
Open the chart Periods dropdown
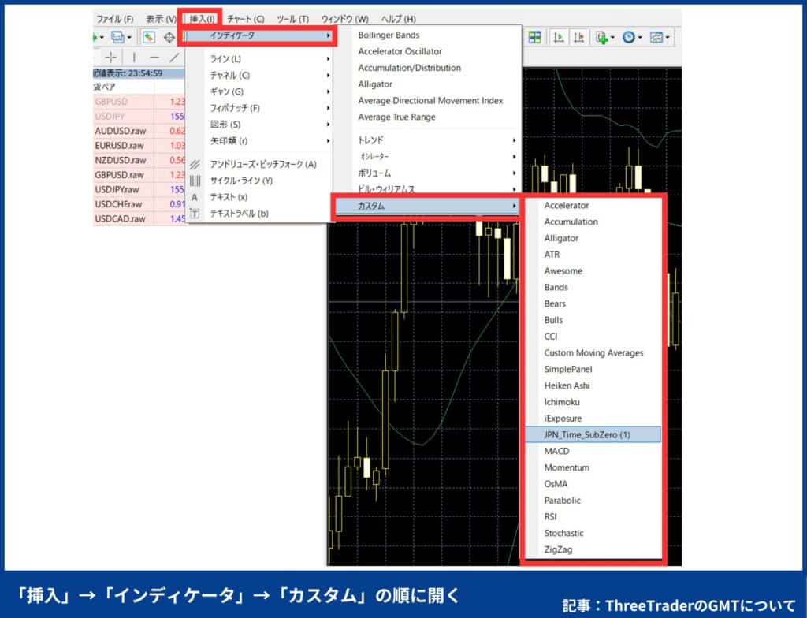[628, 36]
